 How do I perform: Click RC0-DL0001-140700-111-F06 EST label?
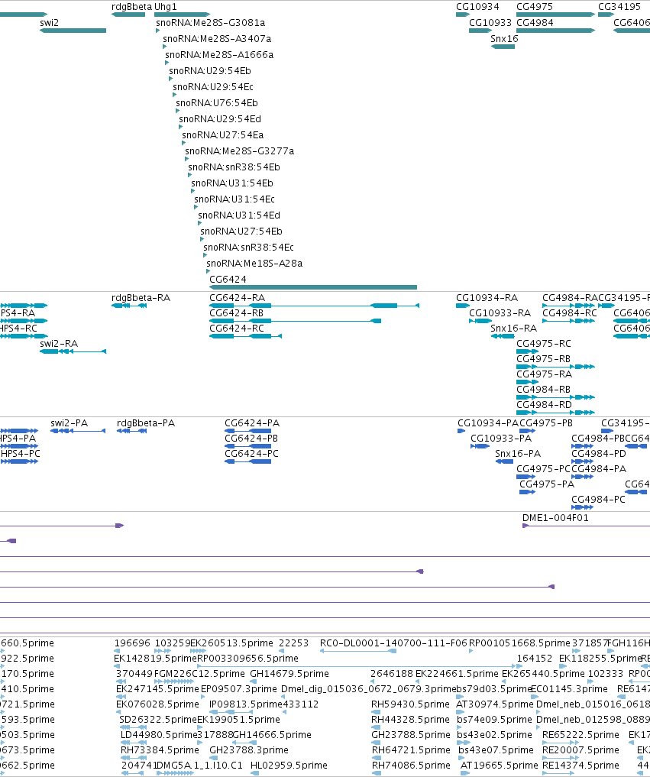pyautogui.click(x=393, y=643)
